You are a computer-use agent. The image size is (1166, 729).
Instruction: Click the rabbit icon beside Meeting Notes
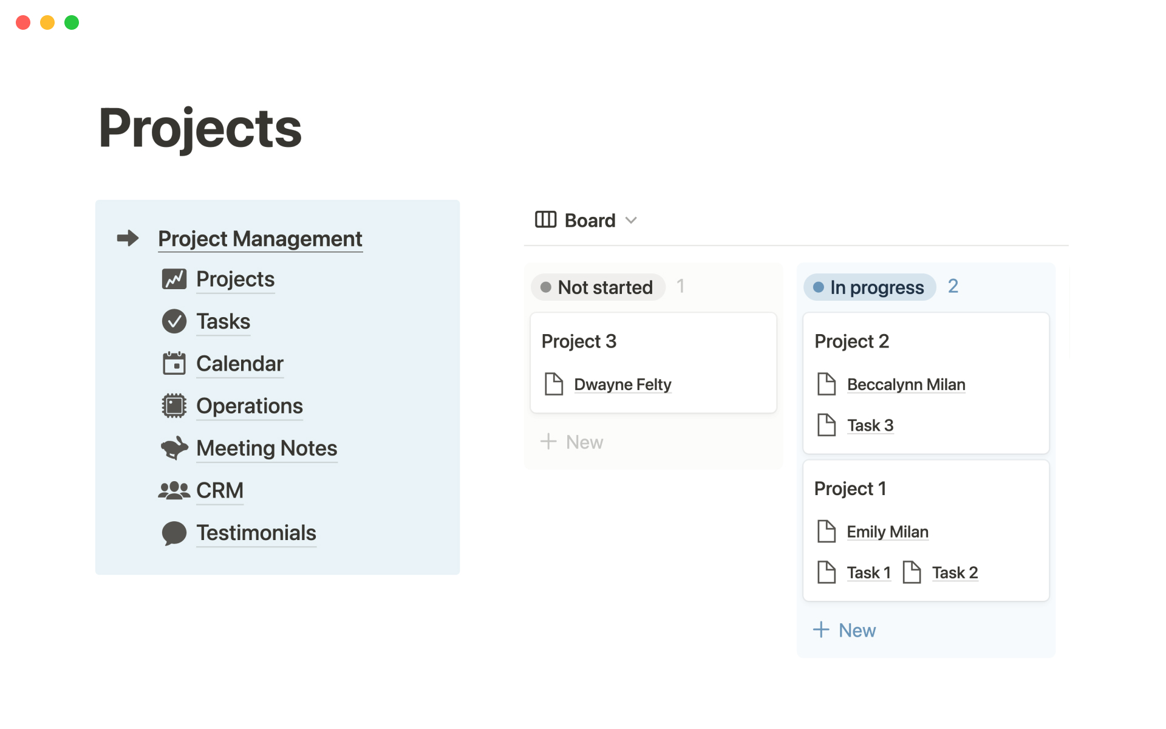point(174,448)
